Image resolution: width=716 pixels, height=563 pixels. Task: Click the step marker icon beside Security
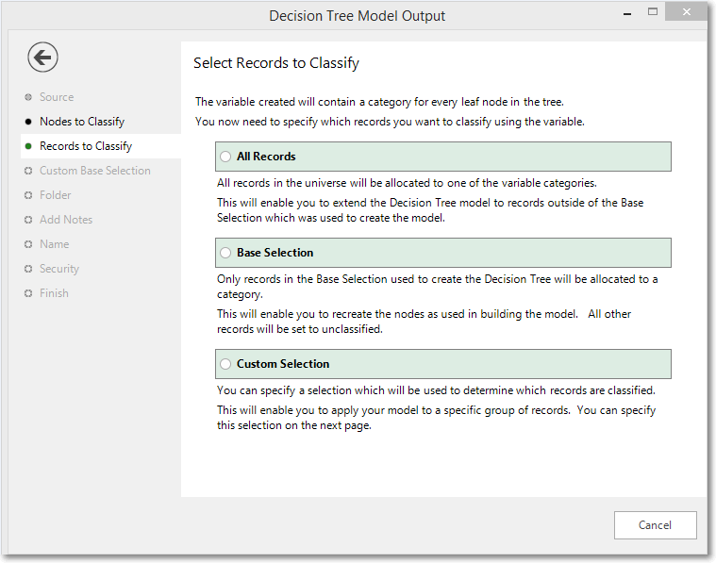click(x=28, y=269)
